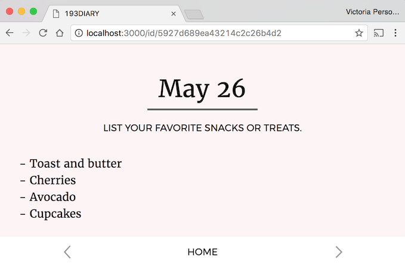Go to browser home page icon
The width and height of the screenshot is (405, 266).
pos(60,33)
